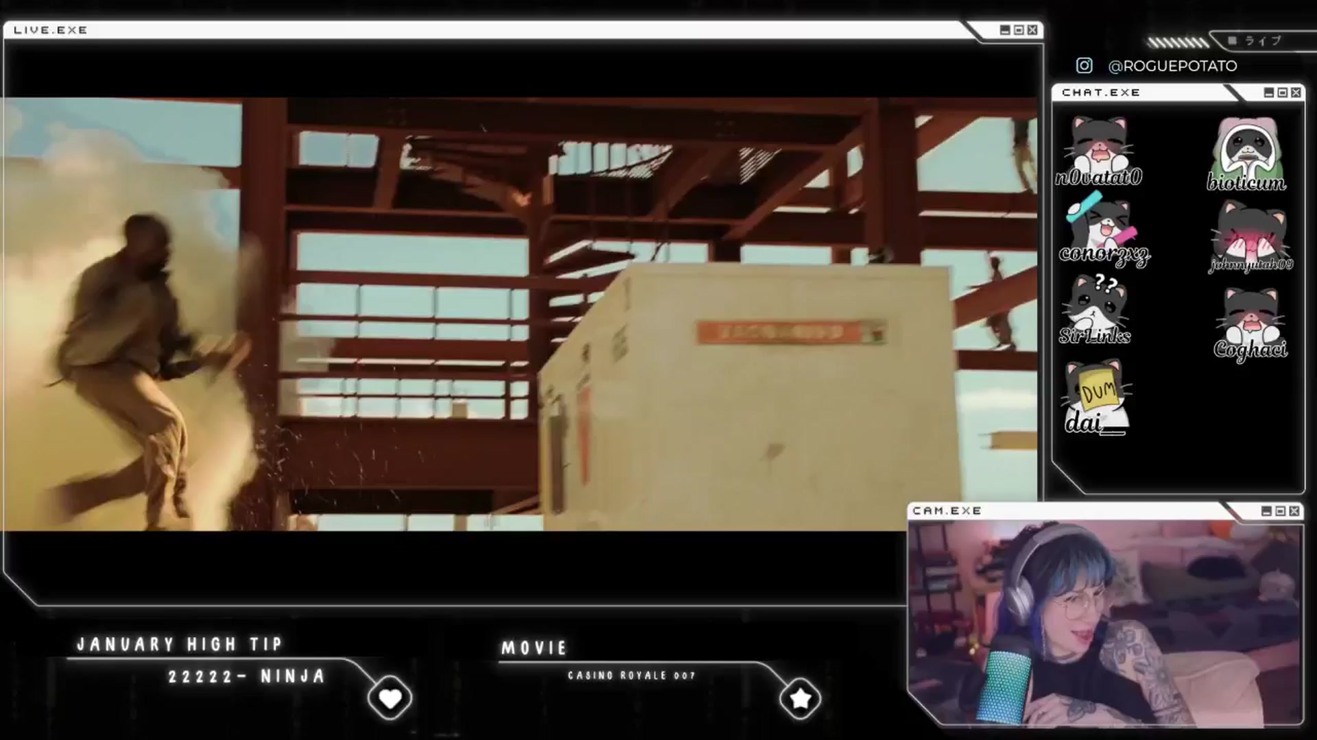Minimize the LIVE.EXE window

pos(1005,30)
